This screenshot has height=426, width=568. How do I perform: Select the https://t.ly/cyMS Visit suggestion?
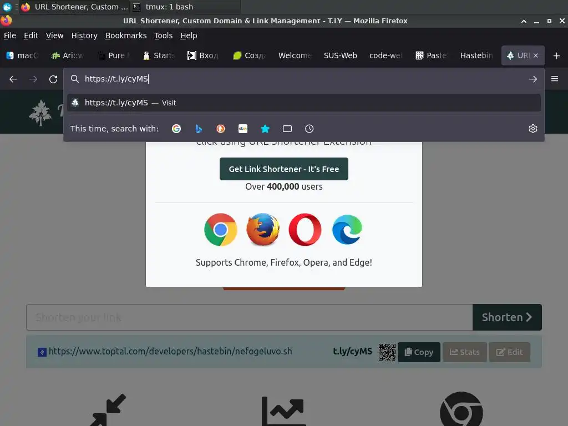[303, 103]
